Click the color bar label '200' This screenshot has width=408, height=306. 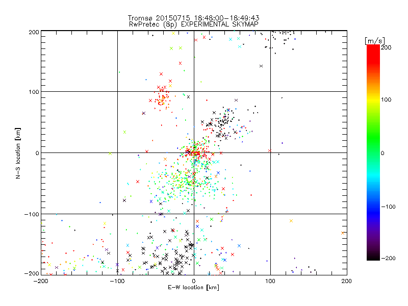pyautogui.click(x=386, y=47)
